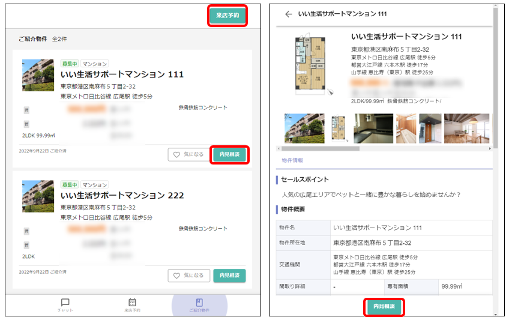Click the マンション tag on the 111 card
The height and width of the screenshot is (320, 509).
[x=94, y=64]
